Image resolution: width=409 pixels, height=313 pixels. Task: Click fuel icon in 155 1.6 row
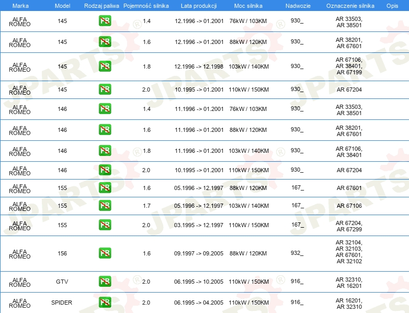click(x=105, y=188)
